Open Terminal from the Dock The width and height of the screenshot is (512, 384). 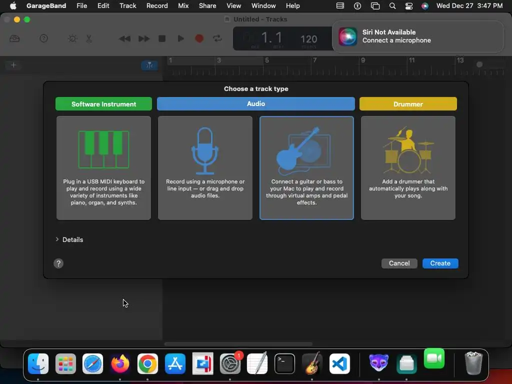point(284,363)
